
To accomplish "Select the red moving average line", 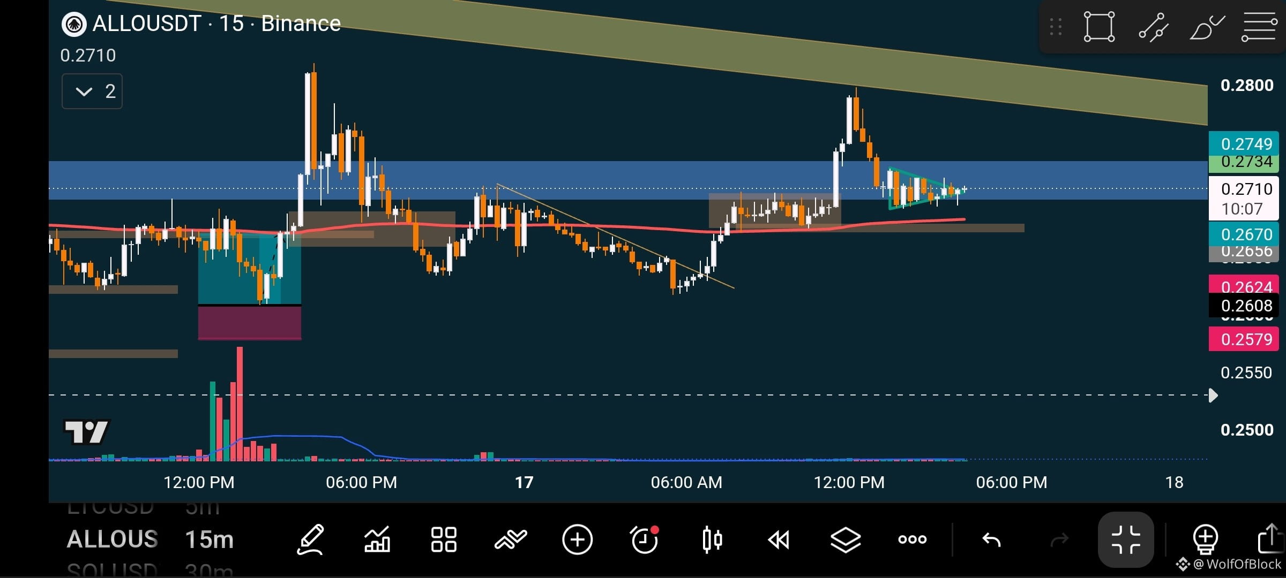I will coord(506,226).
